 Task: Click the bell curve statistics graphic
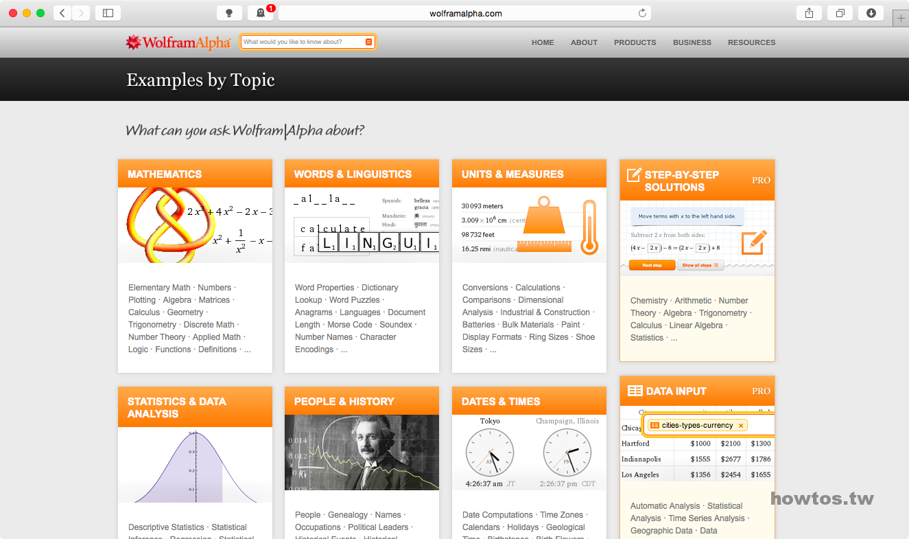pos(195,466)
